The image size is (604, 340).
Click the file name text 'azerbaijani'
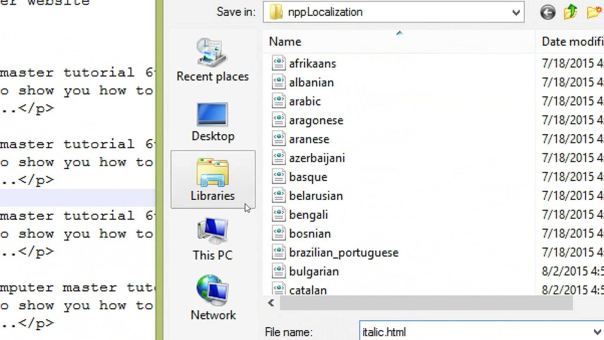click(317, 158)
